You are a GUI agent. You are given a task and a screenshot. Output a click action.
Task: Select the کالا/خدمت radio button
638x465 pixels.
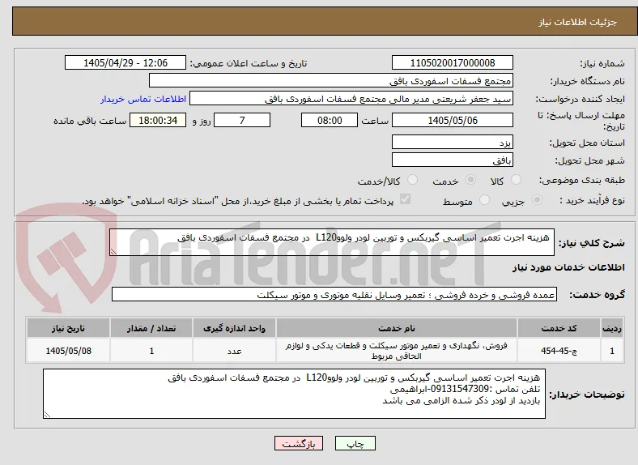pos(412,180)
